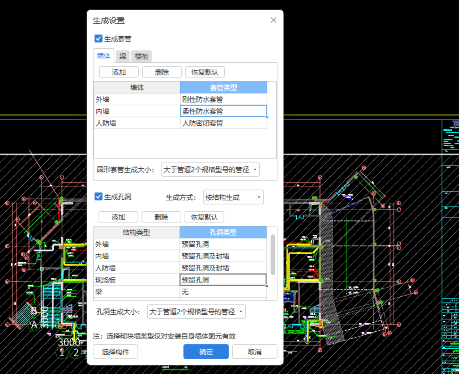Select 预留孔洞及封堵 cell in the 内墙 row
The image size is (459, 374).
223,256
